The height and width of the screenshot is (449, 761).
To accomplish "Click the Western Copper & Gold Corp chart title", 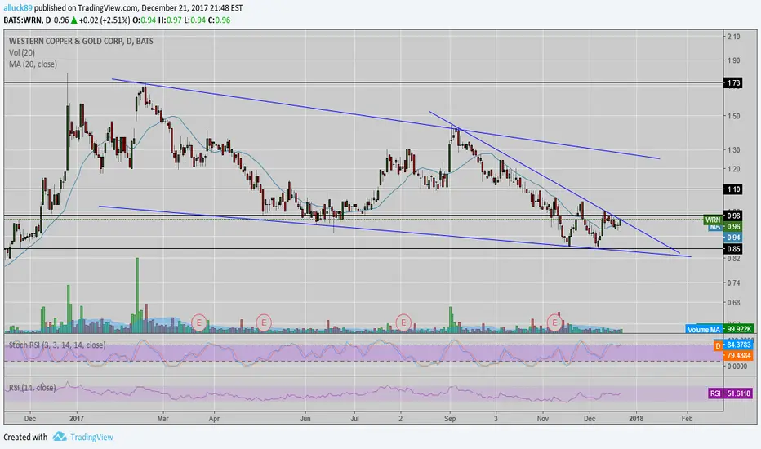I will pyautogui.click(x=81, y=42).
